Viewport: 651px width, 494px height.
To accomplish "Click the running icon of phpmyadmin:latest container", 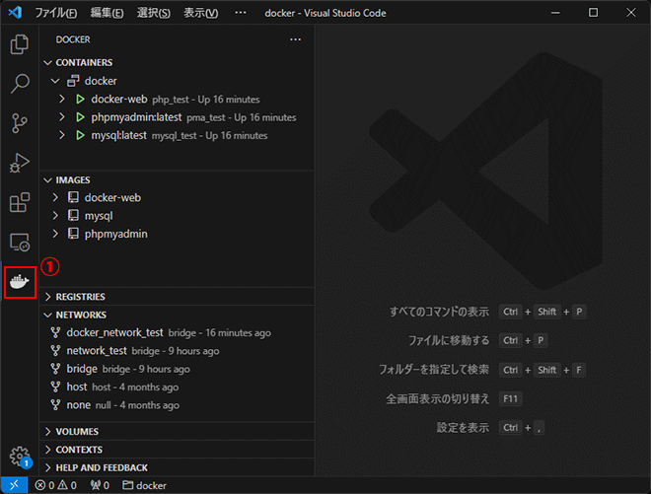I will pos(80,117).
